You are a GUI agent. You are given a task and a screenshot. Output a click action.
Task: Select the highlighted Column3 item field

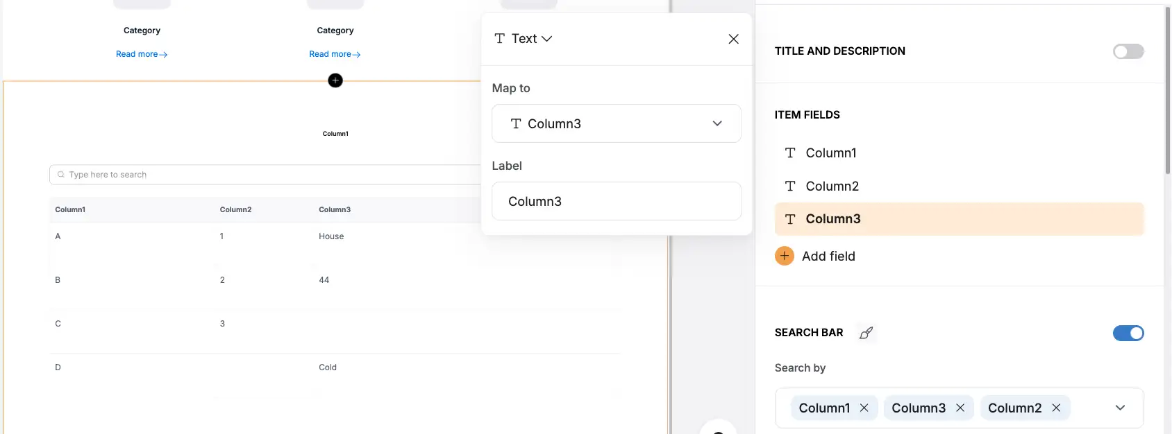(x=959, y=219)
